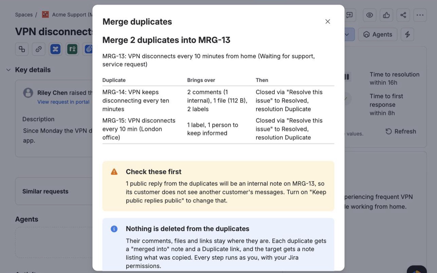Image resolution: width=437 pixels, height=273 pixels.
Task: Click the Description label in Key details
Action: click(38, 119)
